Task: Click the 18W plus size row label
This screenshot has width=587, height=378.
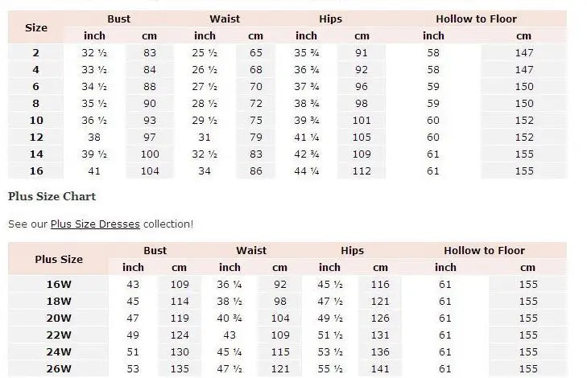Action: (x=60, y=302)
